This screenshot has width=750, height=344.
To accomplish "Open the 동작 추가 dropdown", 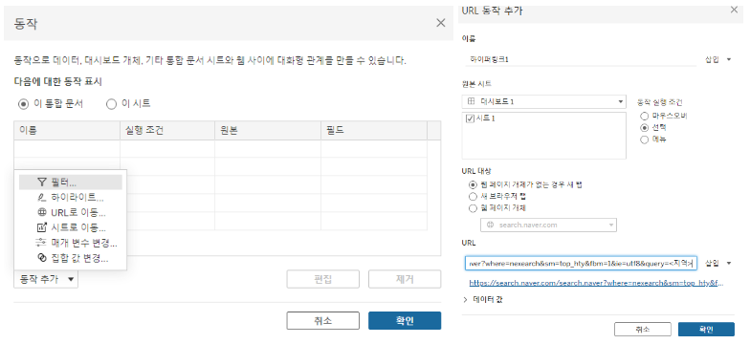I will click(x=46, y=279).
